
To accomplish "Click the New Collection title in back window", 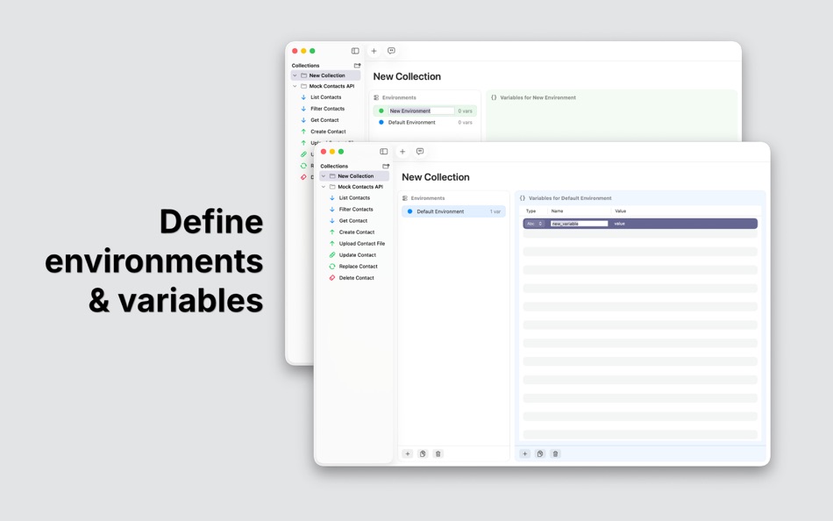I will point(407,76).
